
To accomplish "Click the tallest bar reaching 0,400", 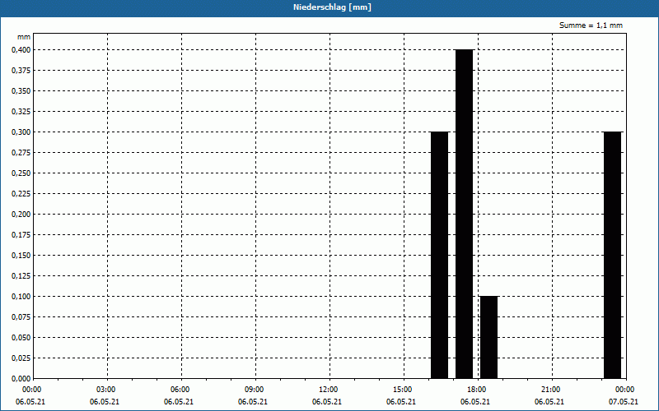I will point(465,214).
